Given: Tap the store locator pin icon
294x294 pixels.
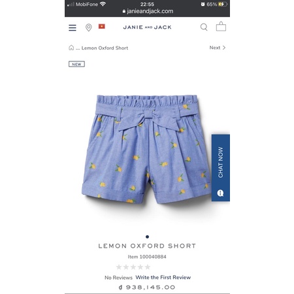Looking at the screenshot, I should 88,27.
